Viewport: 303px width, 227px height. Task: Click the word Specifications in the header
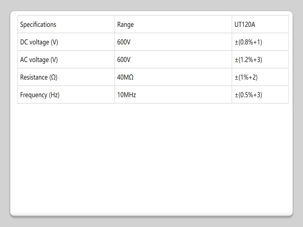tap(38, 25)
